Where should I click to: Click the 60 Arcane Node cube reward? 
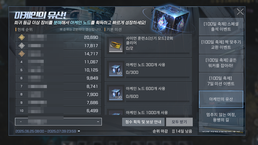coord(116,69)
